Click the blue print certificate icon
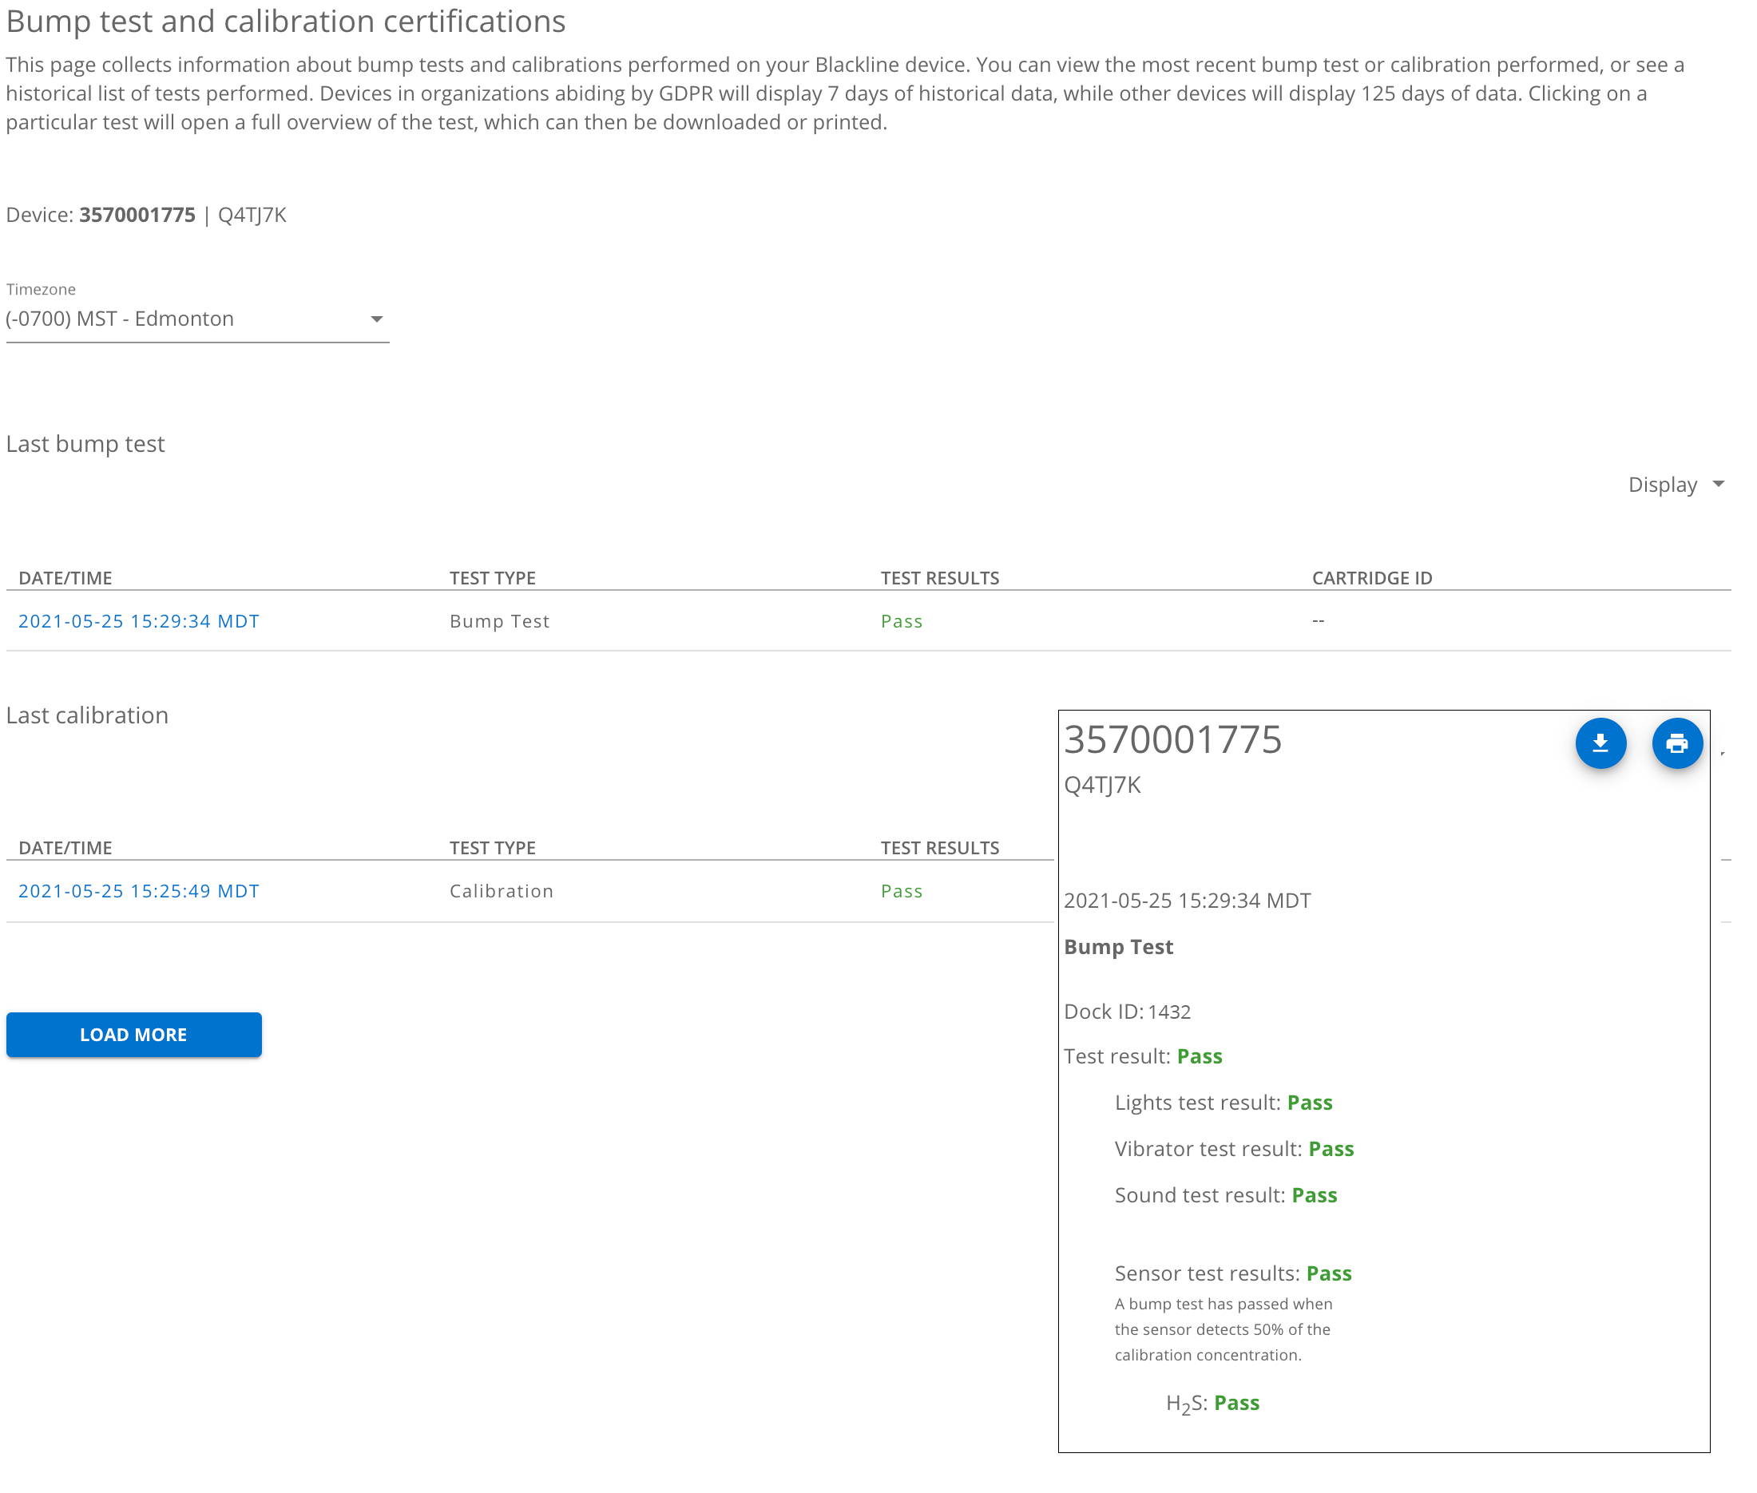This screenshot has height=1493, width=1757. [1676, 743]
